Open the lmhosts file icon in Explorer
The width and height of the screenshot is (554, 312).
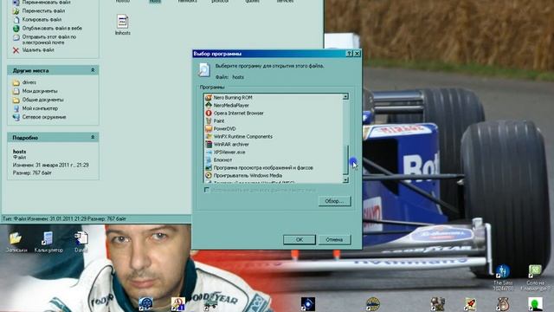coord(123,25)
